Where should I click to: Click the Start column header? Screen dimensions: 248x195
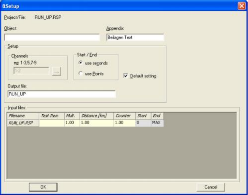point(143,116)
